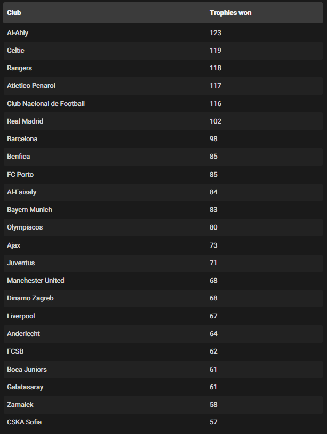Click the Manchester United club name
This screenshot has height=434, width=327.
pos(35,281)
